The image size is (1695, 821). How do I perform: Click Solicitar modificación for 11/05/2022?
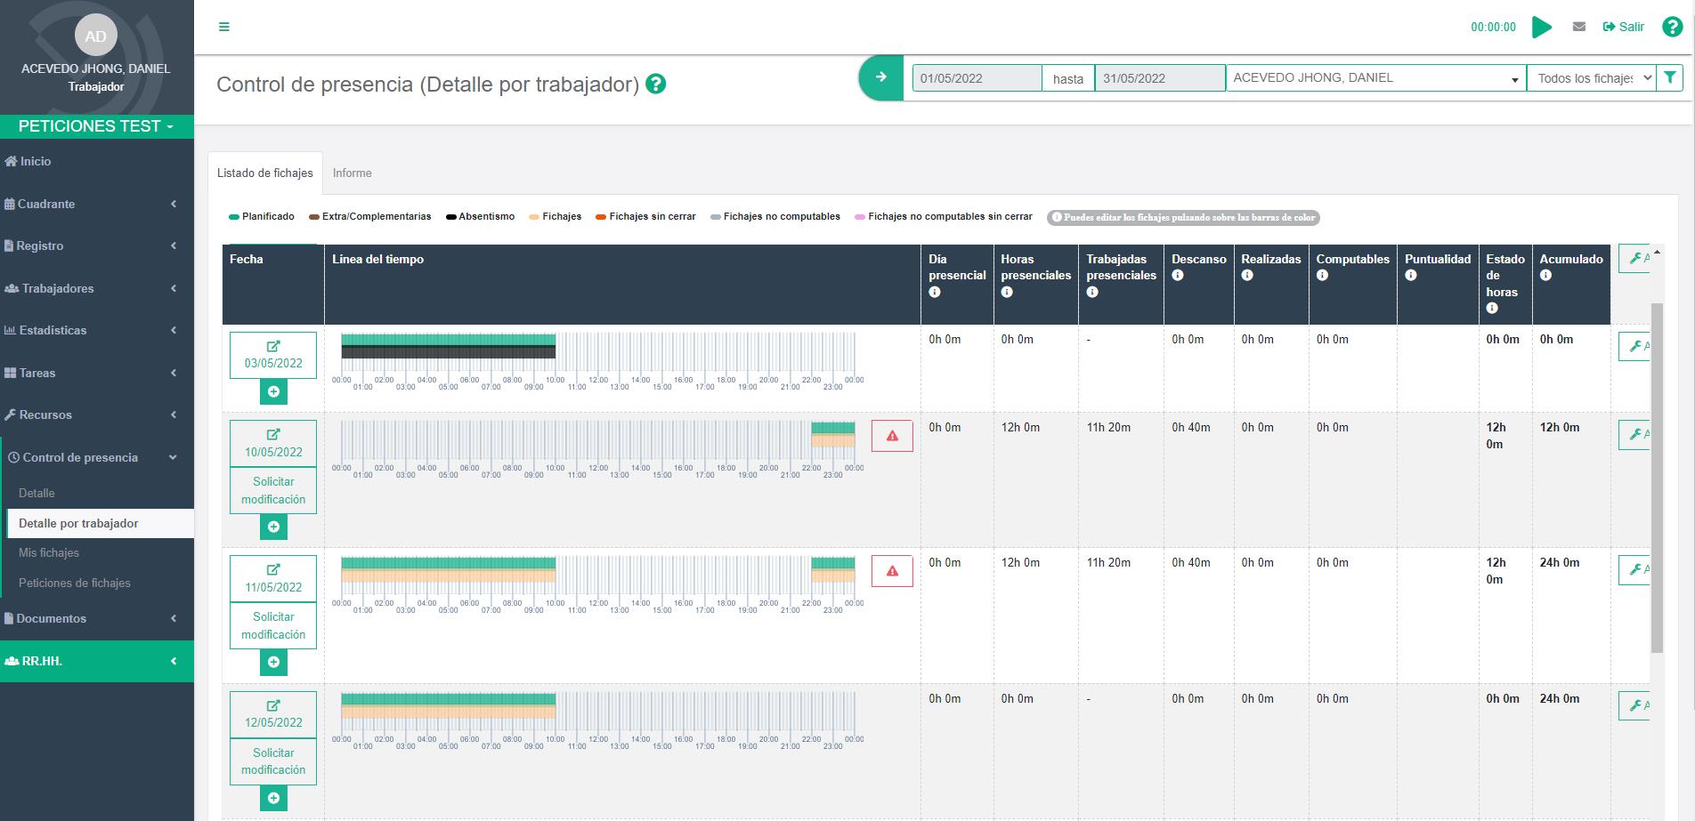point(273,625)
